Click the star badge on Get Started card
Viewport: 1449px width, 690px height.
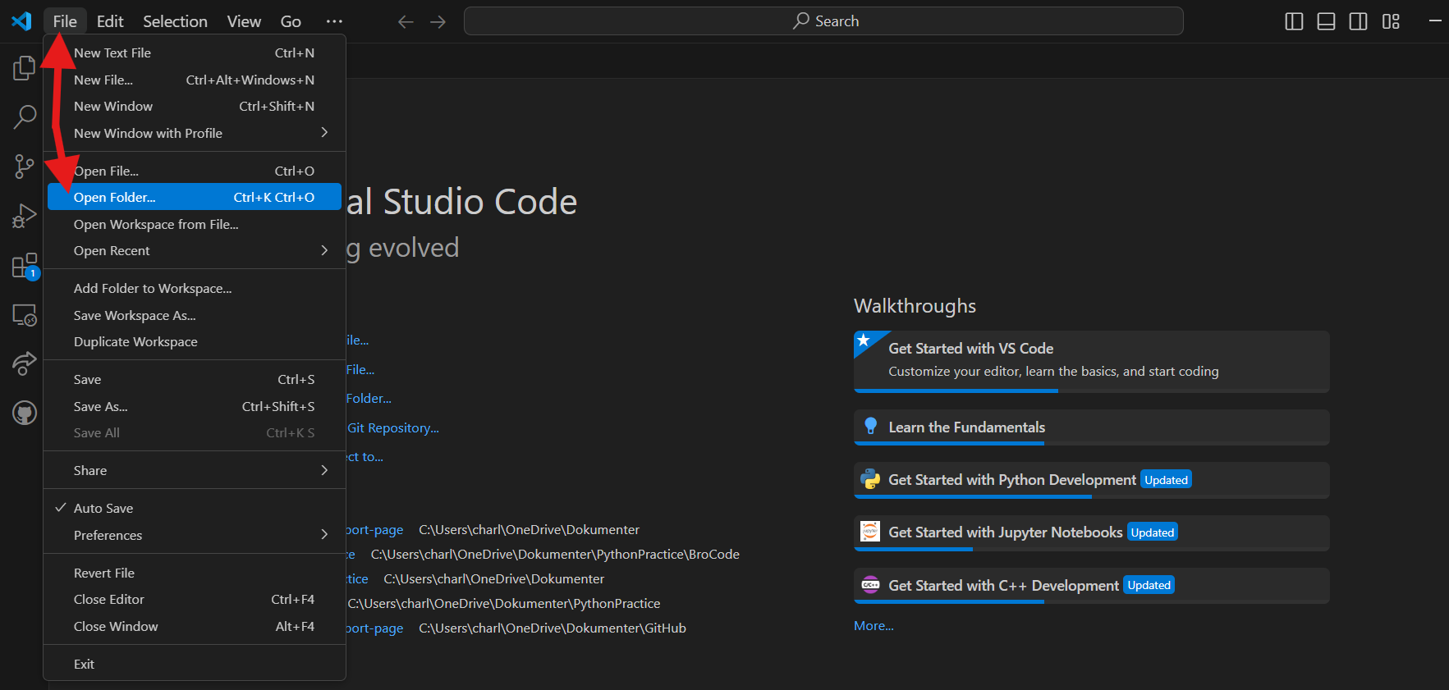pos(864,340)
